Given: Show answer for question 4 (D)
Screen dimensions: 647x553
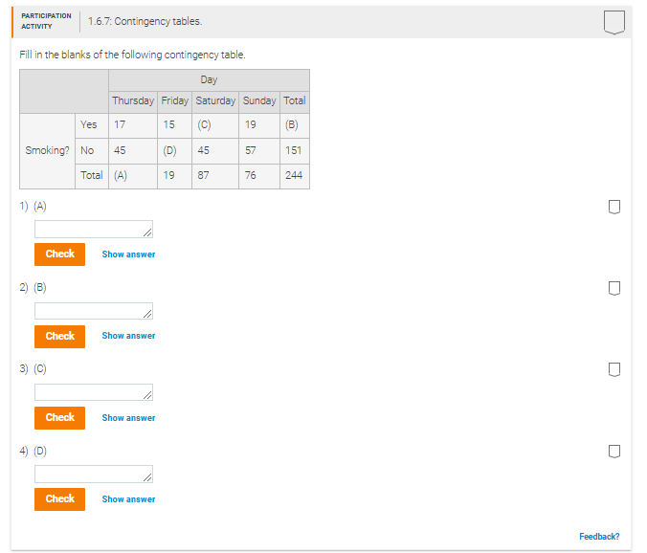Looking at the screenshot, I should pos(129,499).
